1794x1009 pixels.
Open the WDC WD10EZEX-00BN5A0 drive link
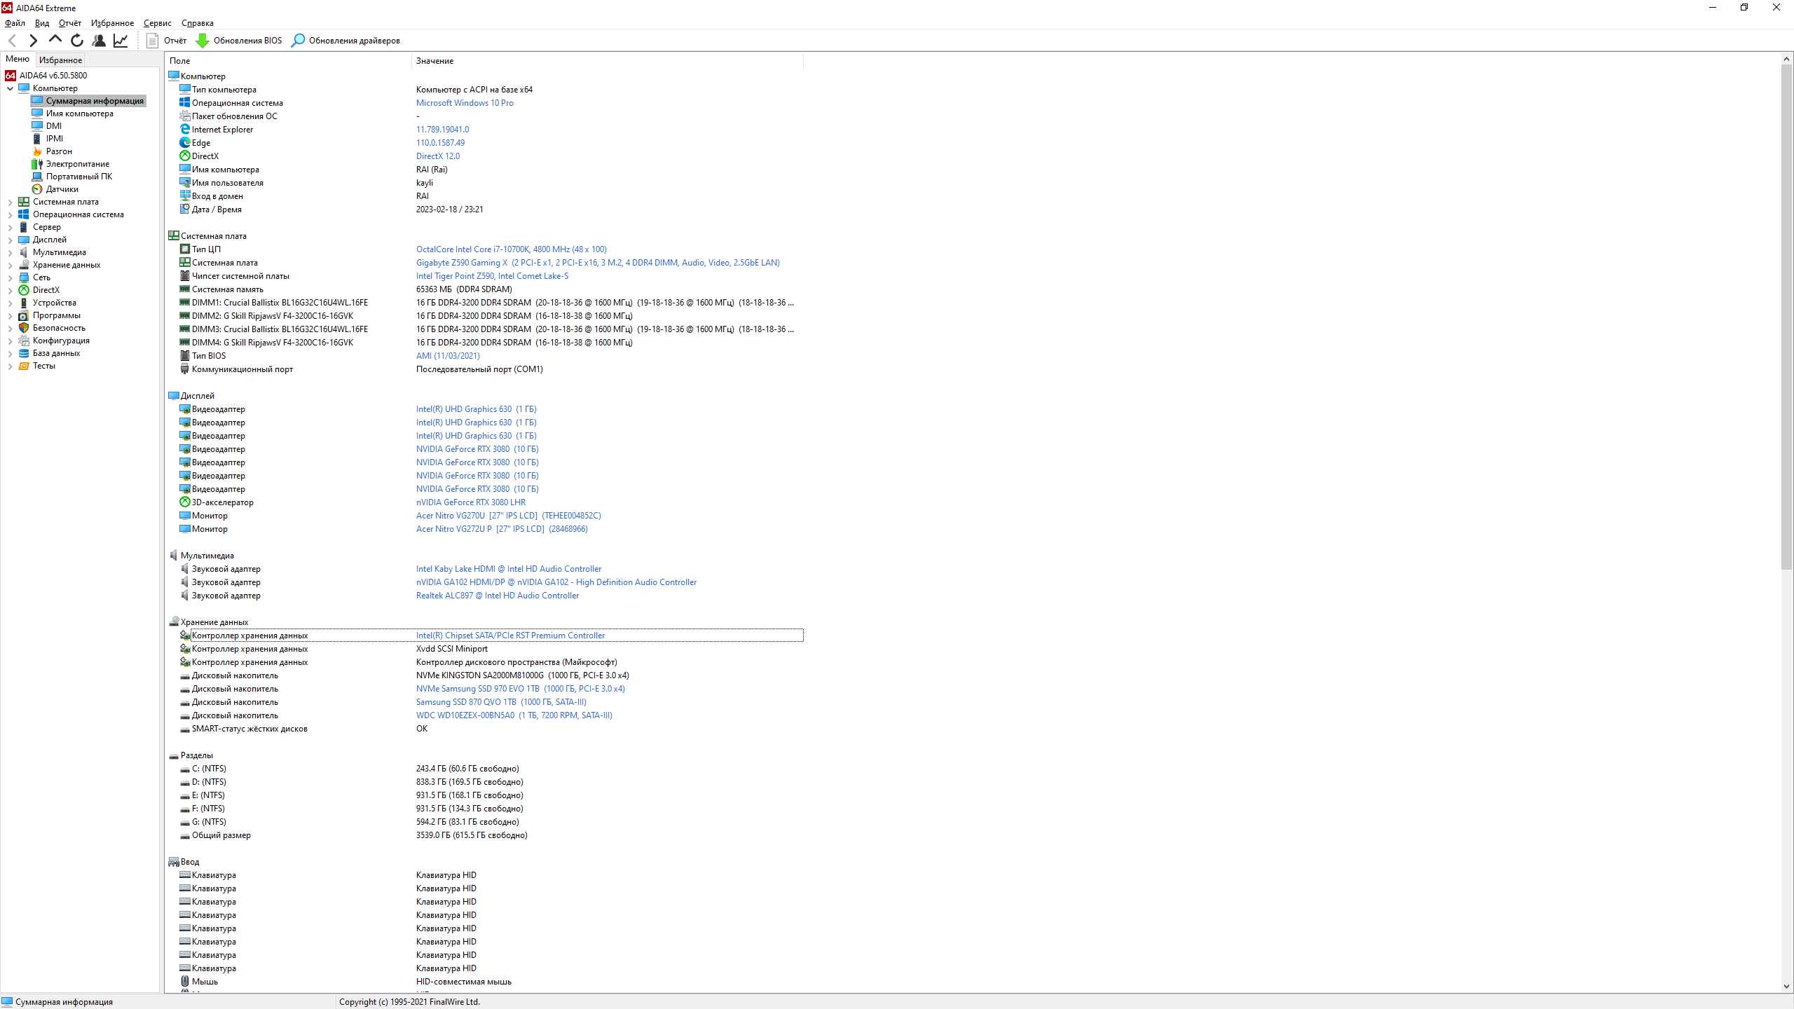pyautogui.click(x=514, y=715)
